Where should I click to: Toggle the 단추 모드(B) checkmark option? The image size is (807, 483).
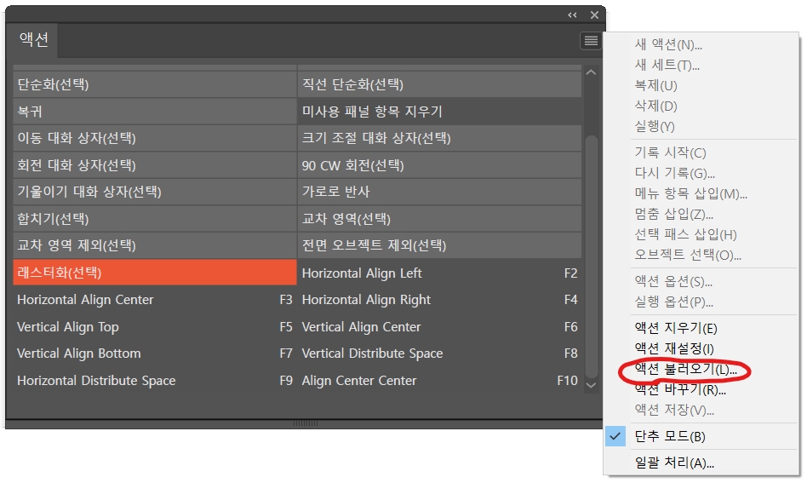[701, 436]
